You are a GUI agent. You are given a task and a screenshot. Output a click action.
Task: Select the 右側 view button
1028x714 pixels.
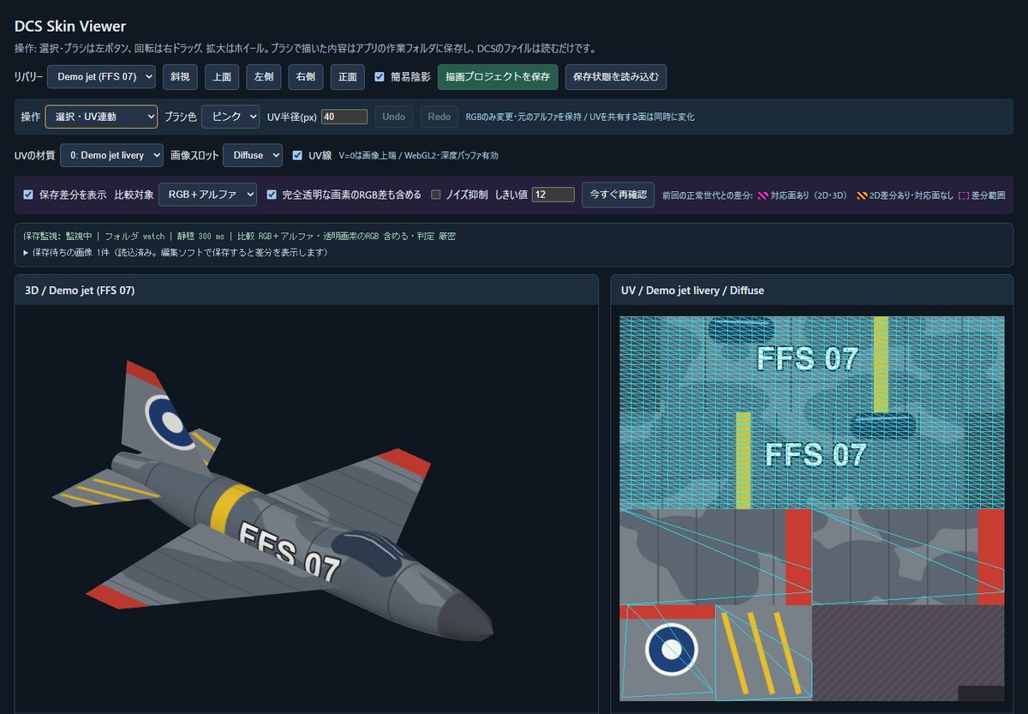point(306,77)
